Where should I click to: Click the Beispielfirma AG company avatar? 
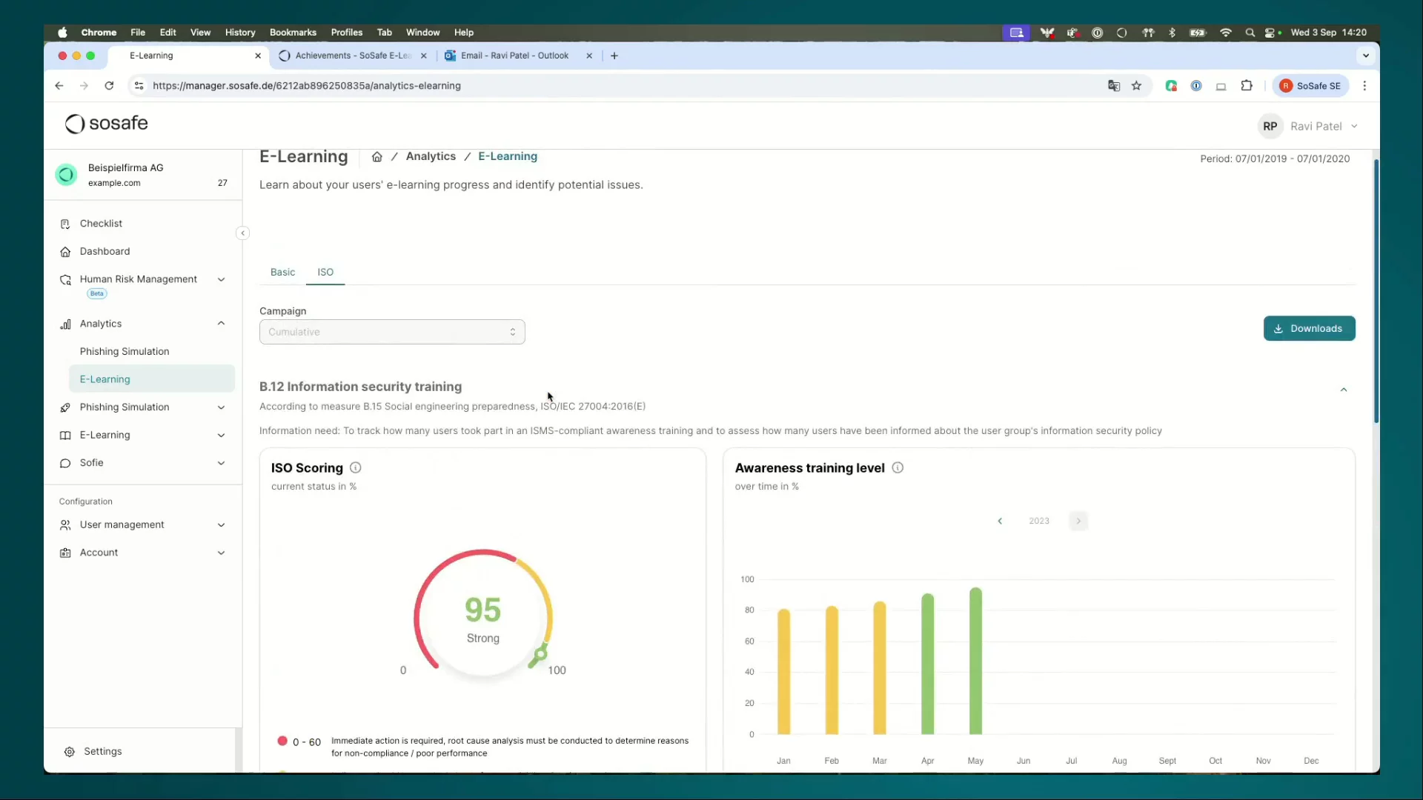pos(66,175)
